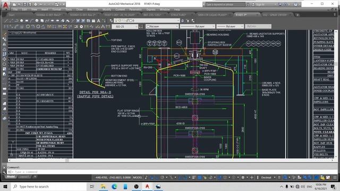Screen dimensions: 340x191
Task: Open the Draw menu
Action: tap(79, 10)
